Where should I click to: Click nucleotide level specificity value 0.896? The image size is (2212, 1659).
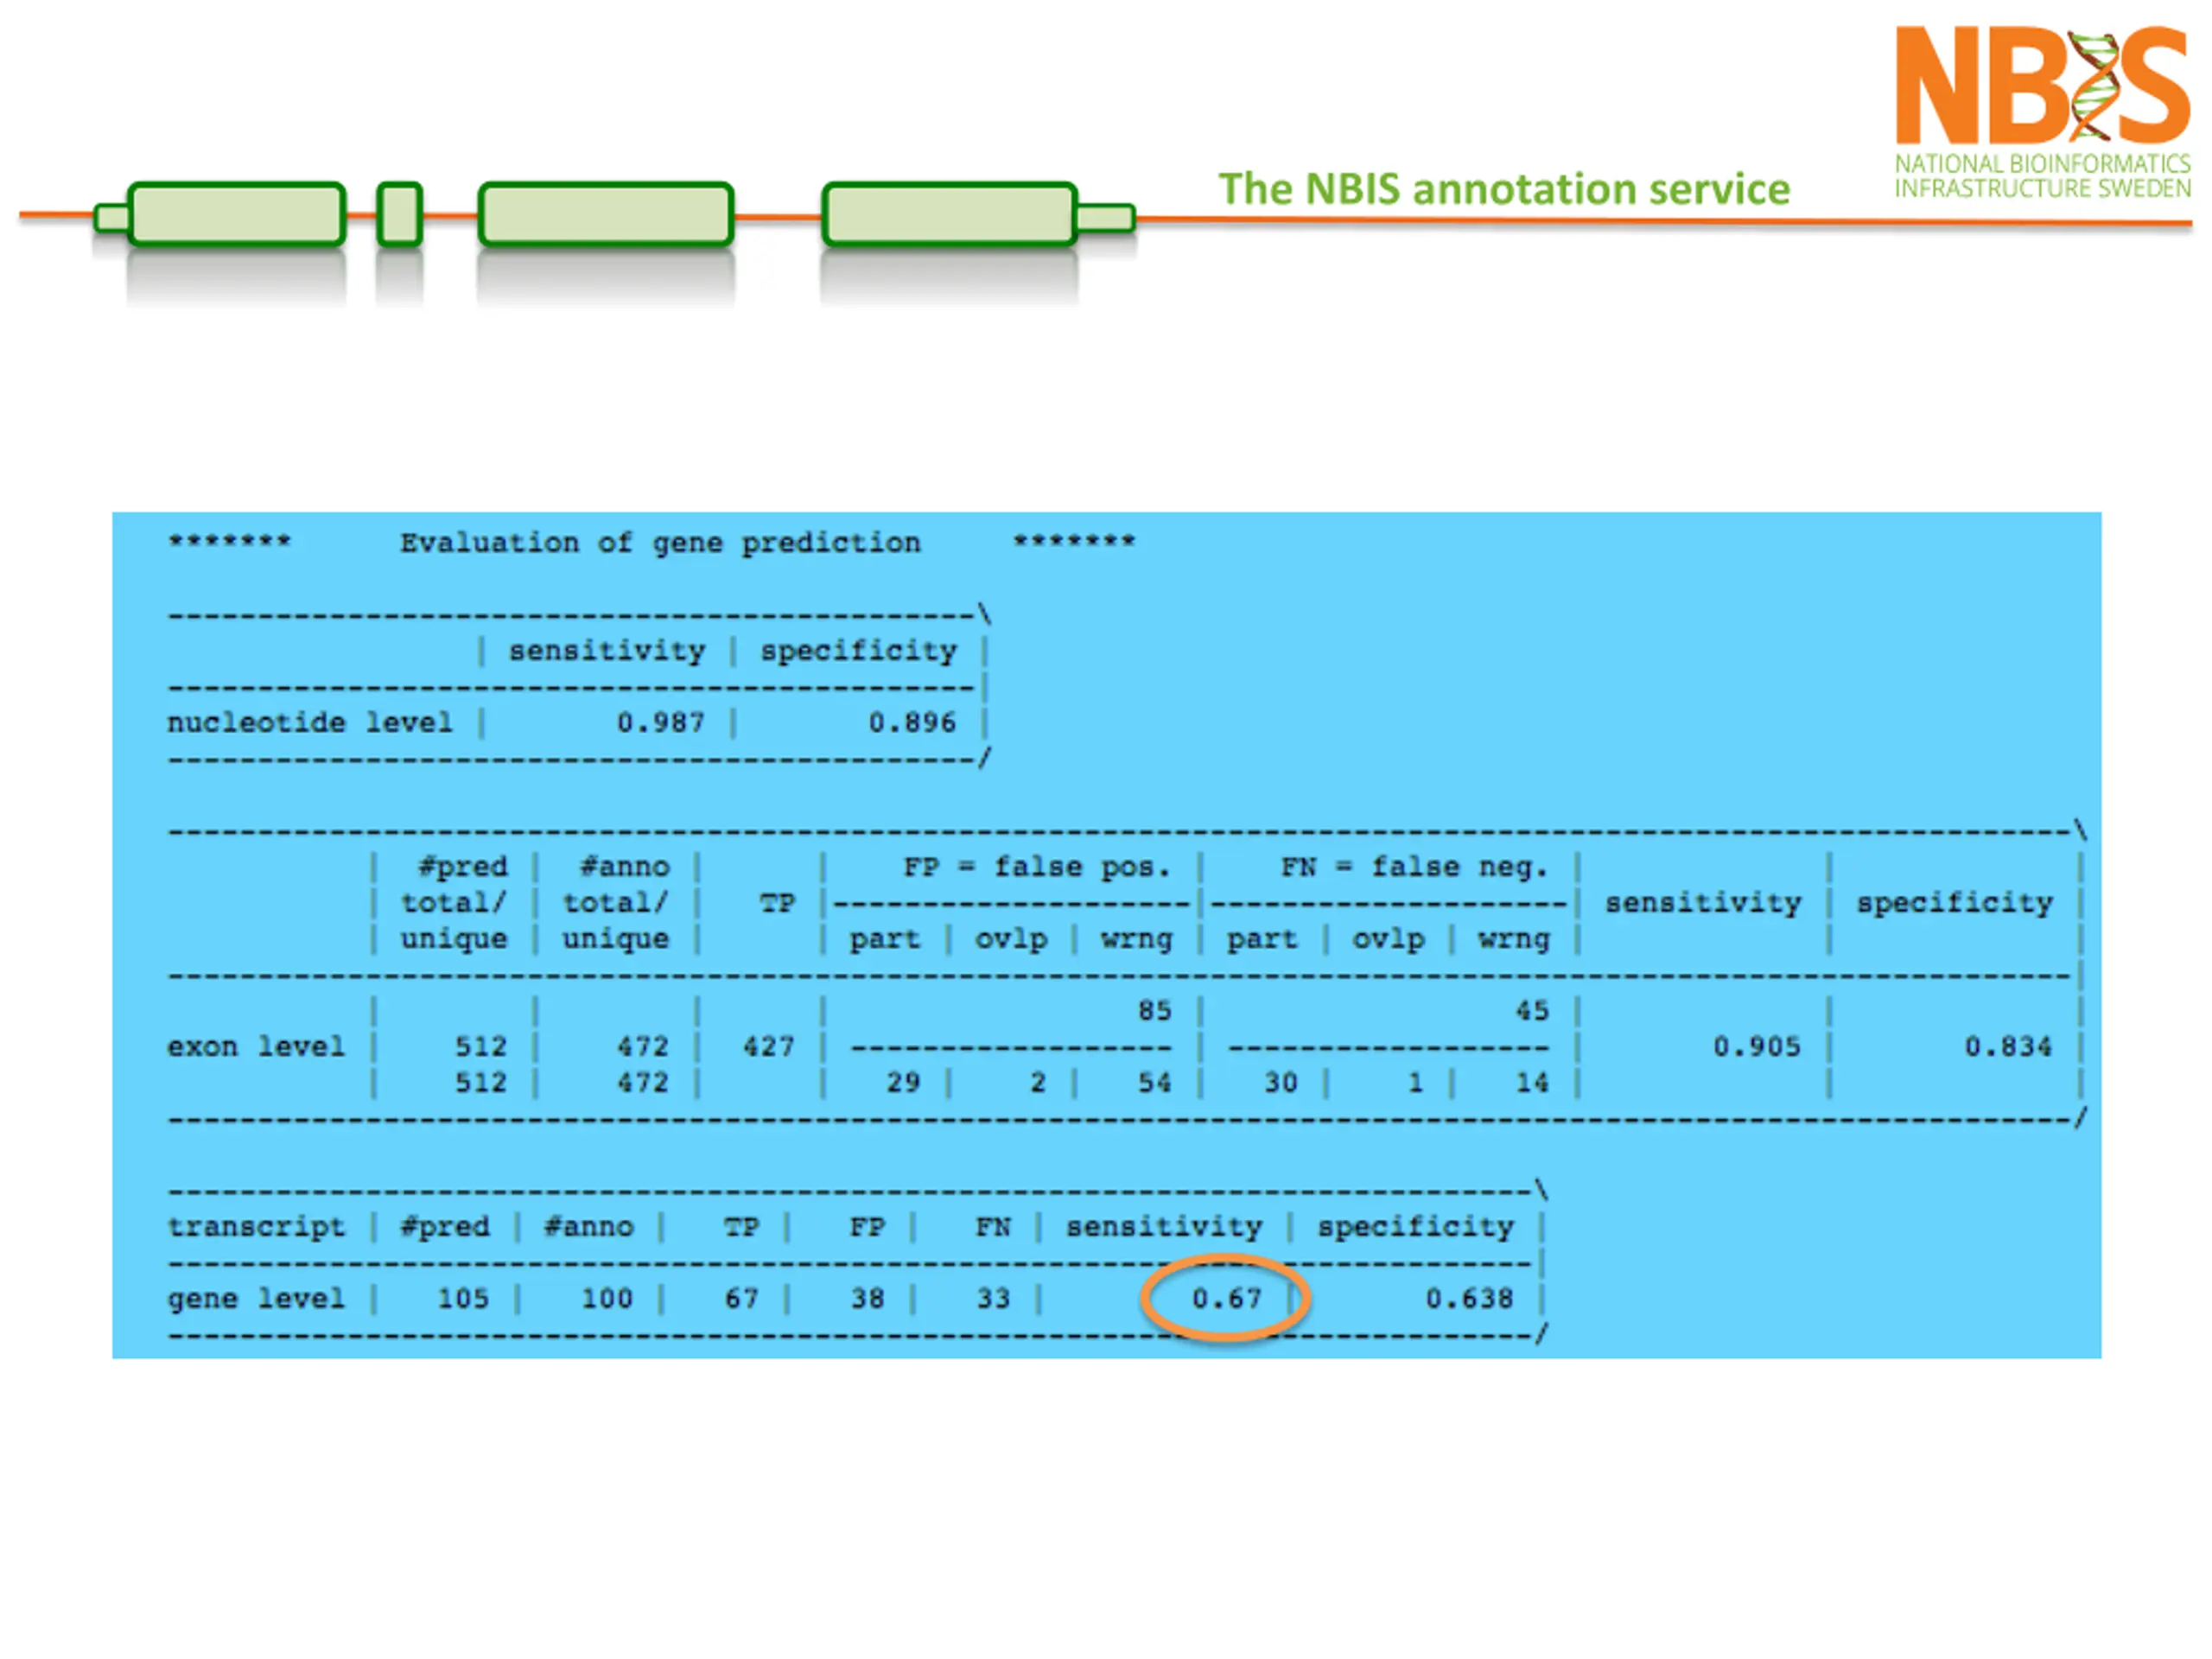[912, 722]
